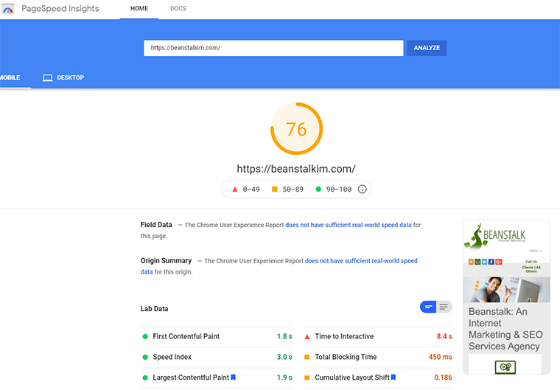Click the PageSpeed Insights title text

pyautogui.click(x=60, y=9)
